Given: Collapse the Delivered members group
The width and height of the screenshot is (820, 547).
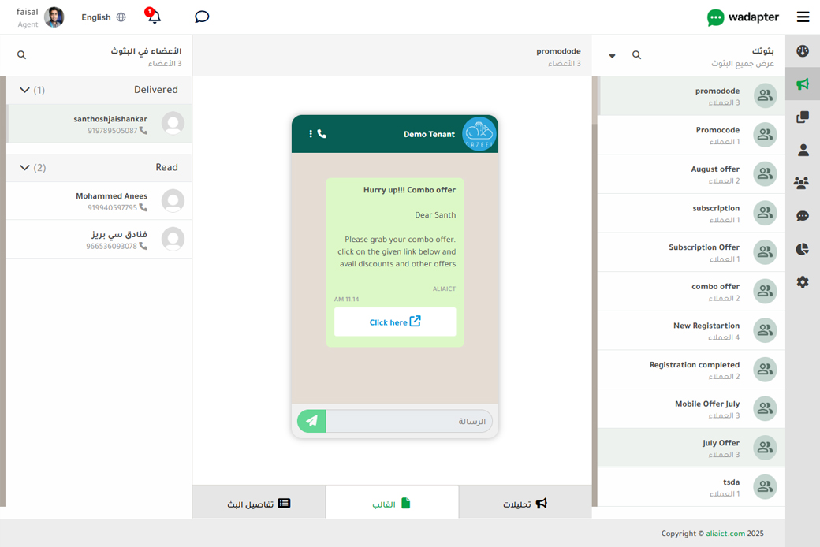Looking at the screenshot, I should [x=24, y=90].
